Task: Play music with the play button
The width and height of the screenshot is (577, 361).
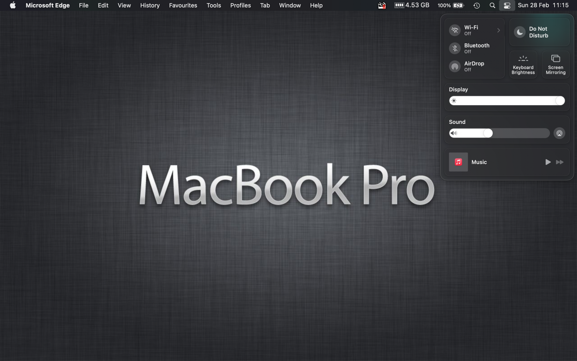Action: coord(548,162)
